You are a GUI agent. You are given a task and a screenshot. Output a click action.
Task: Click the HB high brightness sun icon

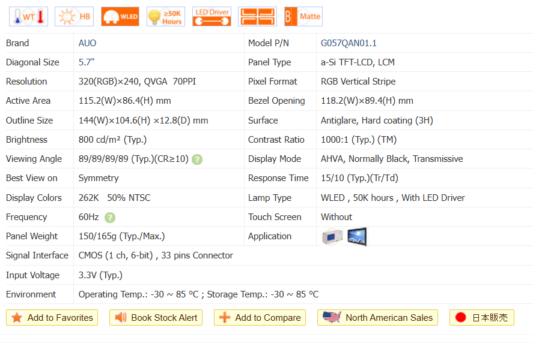point(74,17)
